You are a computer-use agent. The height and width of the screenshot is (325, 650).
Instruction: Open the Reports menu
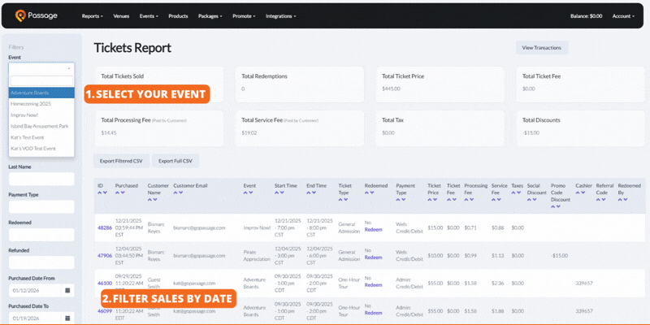click(x=92, y=16)
